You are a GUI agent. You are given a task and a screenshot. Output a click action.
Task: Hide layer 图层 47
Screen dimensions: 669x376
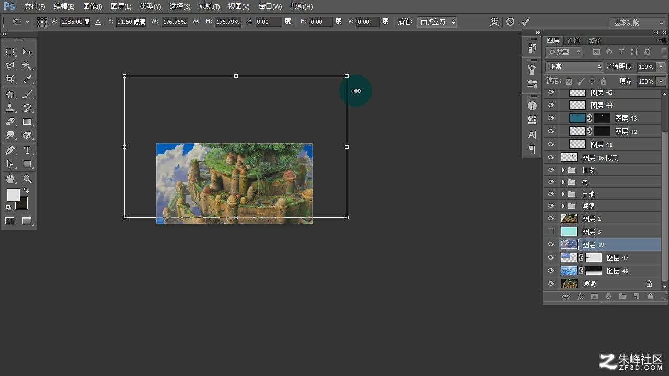(x=550, y=257)
